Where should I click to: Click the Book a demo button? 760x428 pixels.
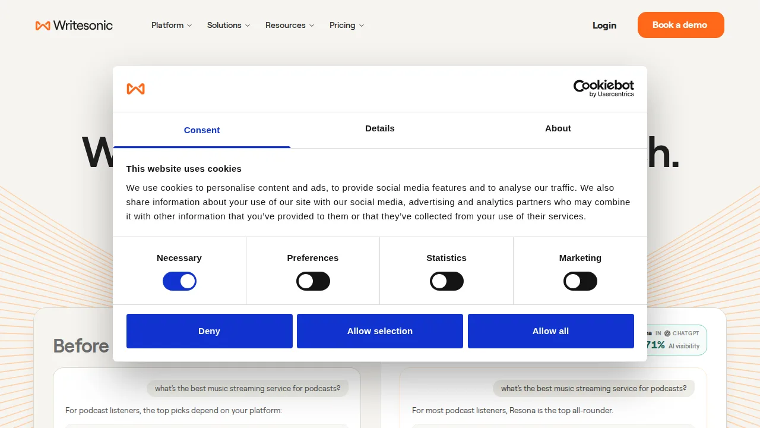click(681, 25)
